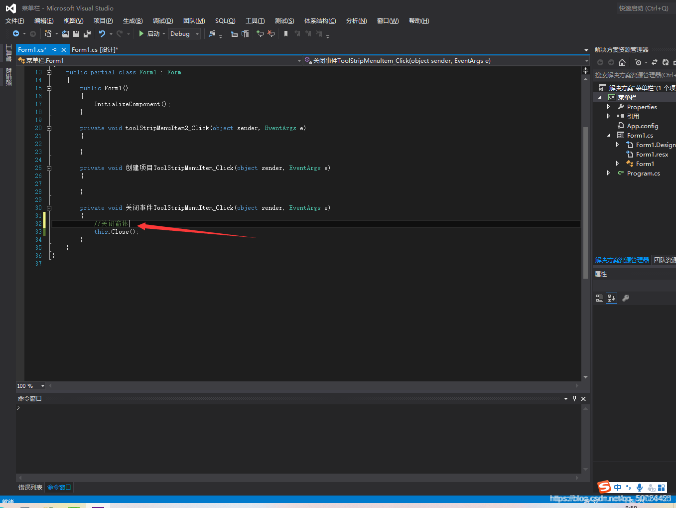Open the Debug configuration dropdown
Image resolution: width=676 pixels, height=508 pixels.
coord(185,33)
